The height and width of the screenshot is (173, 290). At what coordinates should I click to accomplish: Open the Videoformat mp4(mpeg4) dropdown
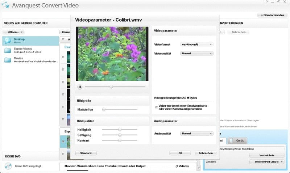(196, 44)
